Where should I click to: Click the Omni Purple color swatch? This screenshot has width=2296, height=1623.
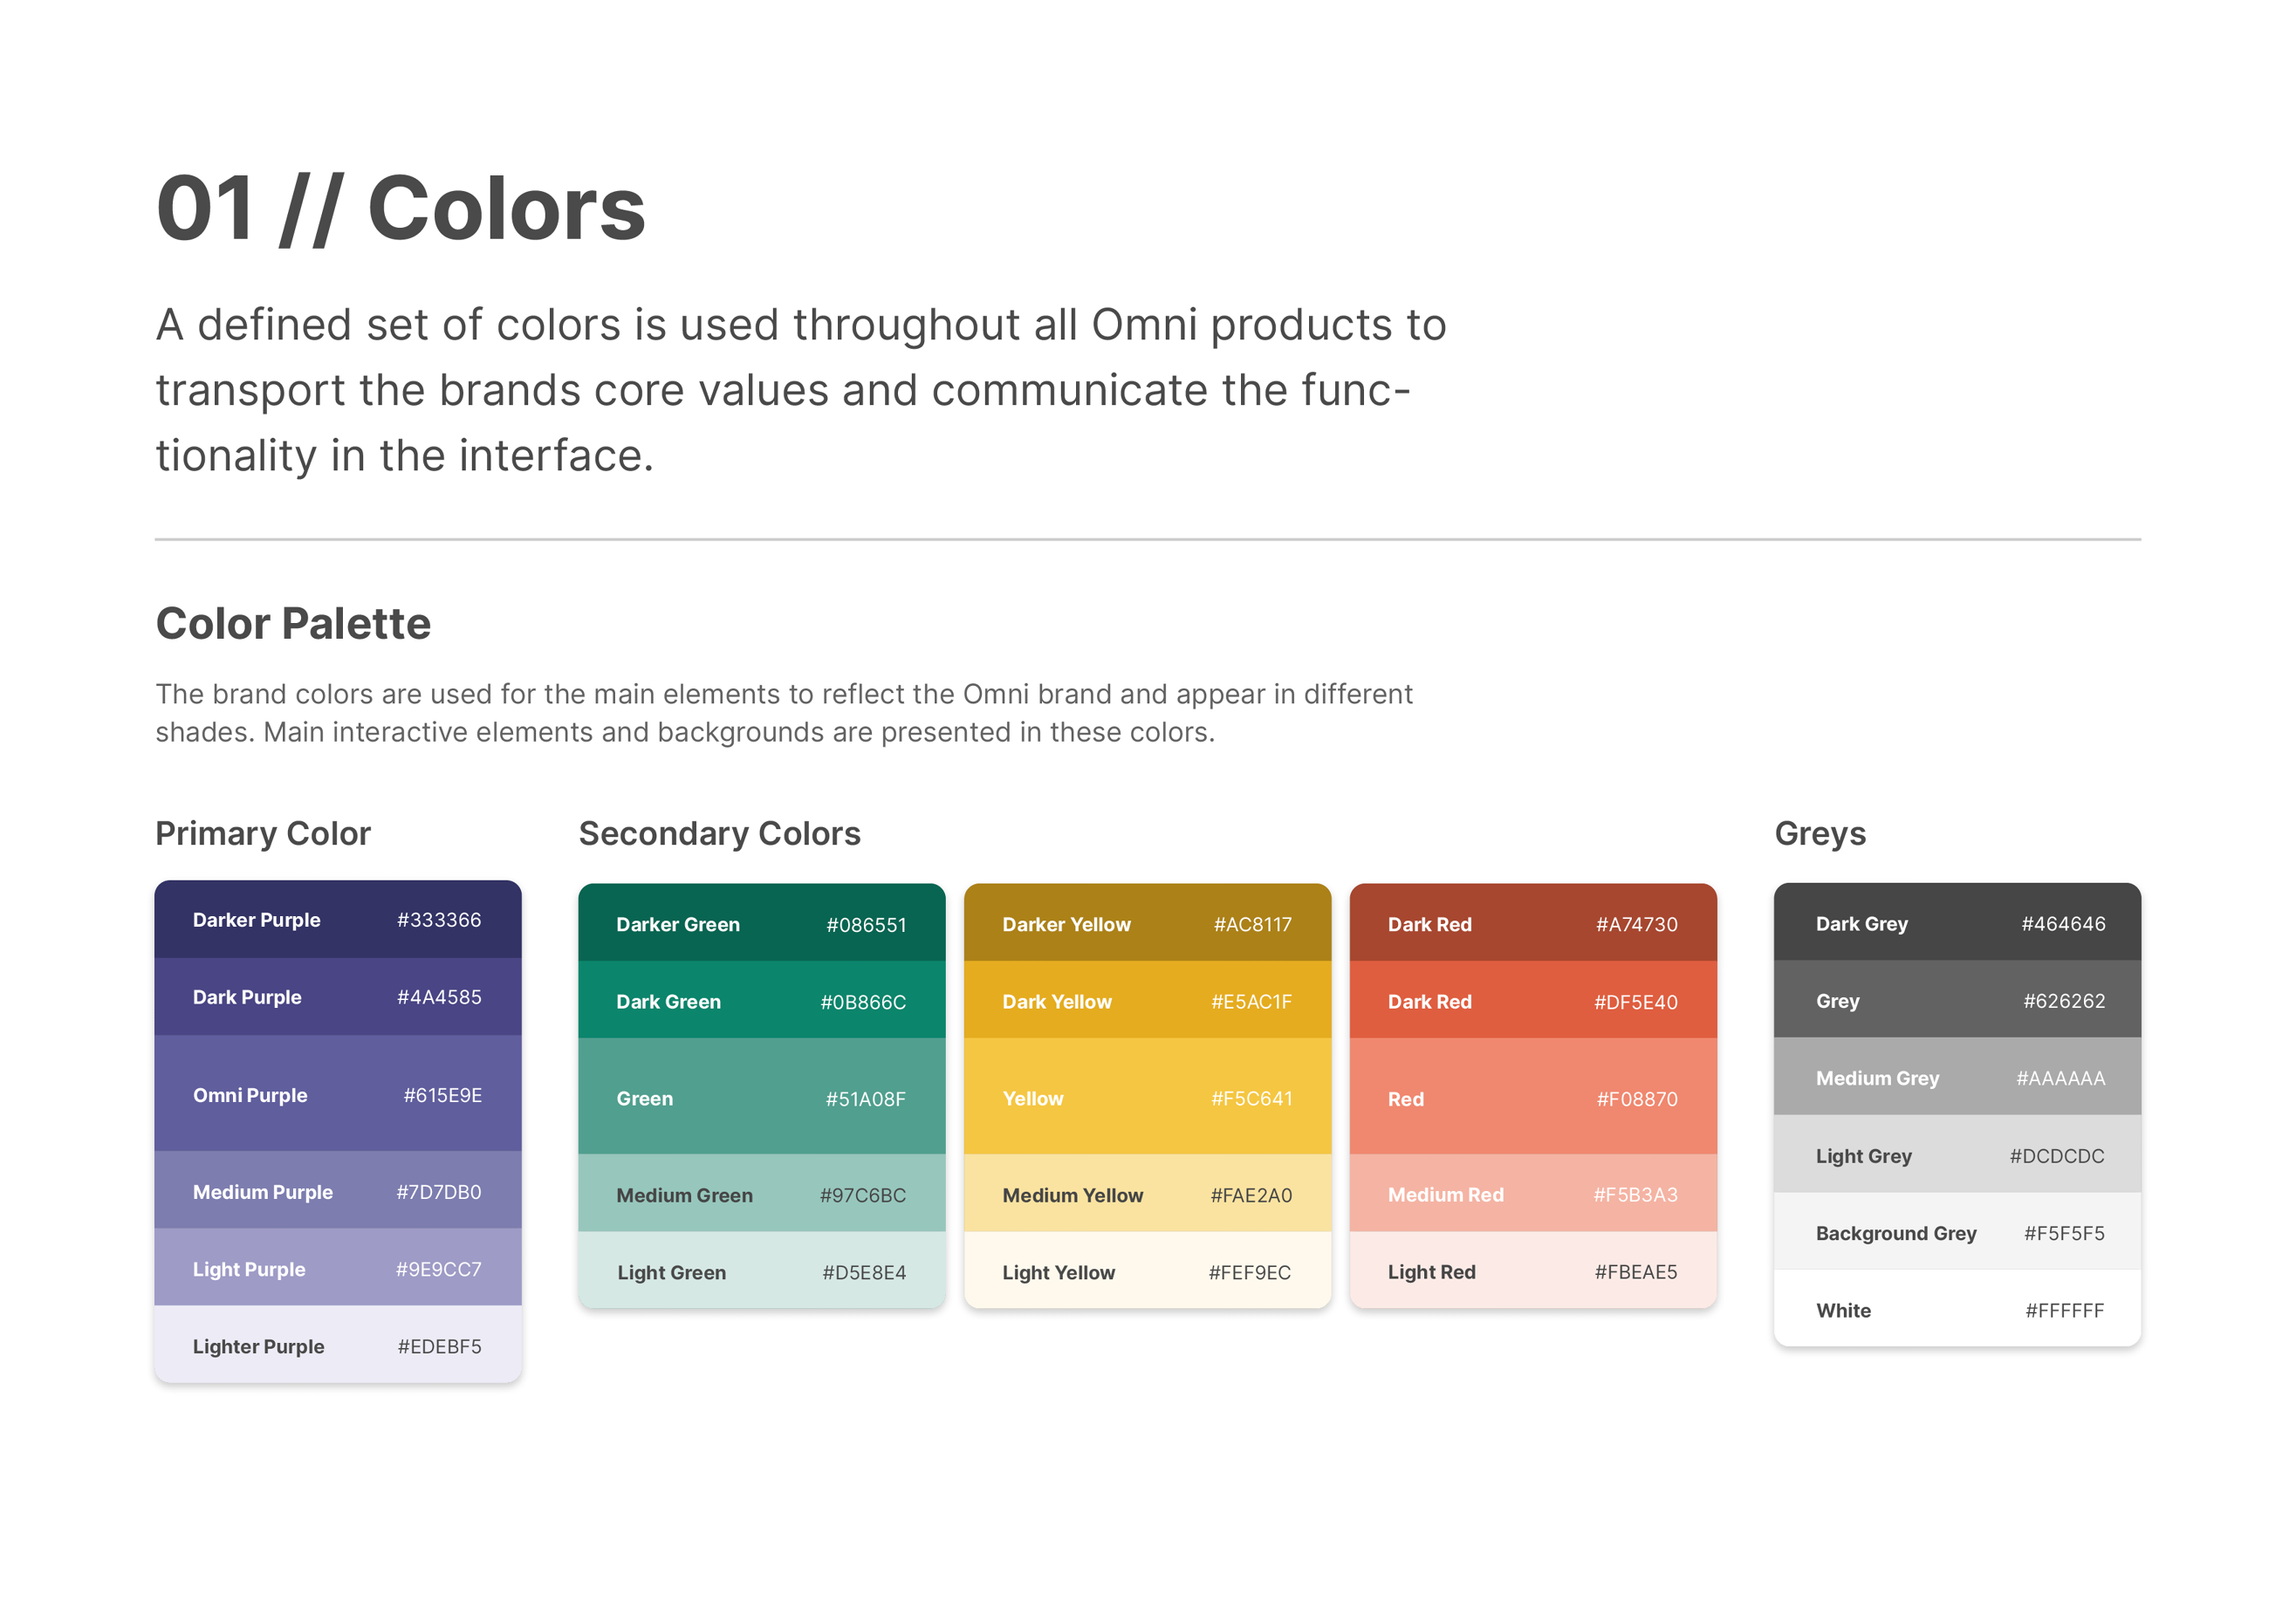pyautogui.click(x=337, y=1094)
